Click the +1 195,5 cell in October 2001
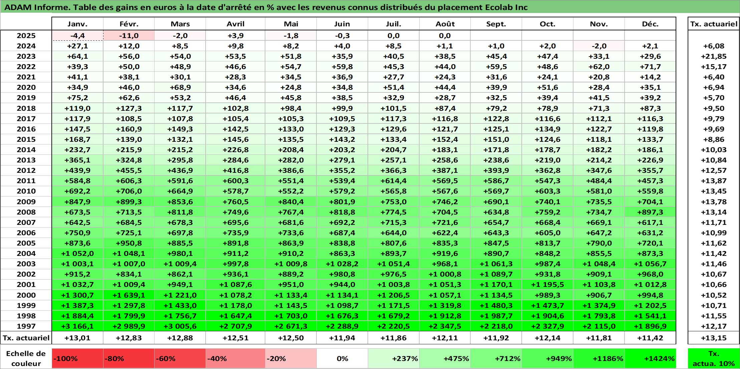The image size is (740, 369). [547, 284]
